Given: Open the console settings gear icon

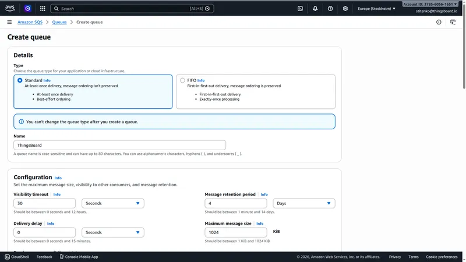Looking at the screenshot, I should coord(345,9).
